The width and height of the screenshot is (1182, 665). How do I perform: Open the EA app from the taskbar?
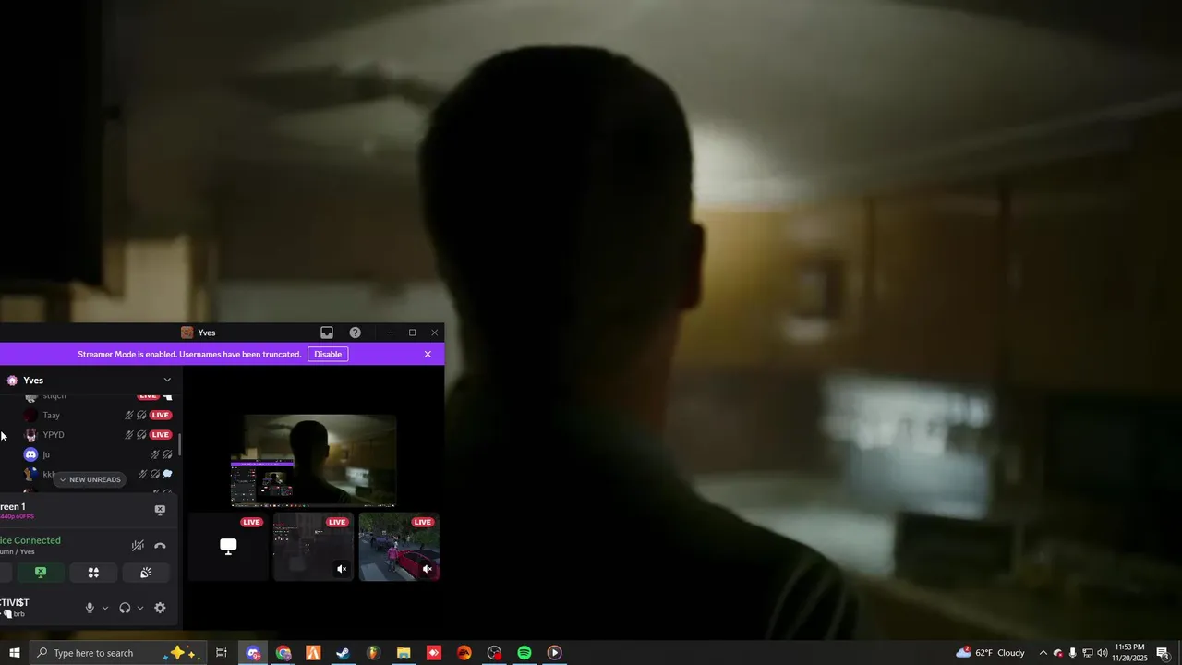click(x=464, y=653)
